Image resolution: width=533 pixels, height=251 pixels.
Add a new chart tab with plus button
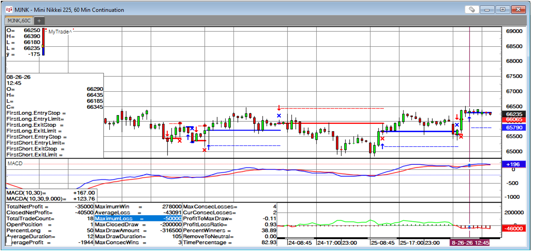(39, 20)
